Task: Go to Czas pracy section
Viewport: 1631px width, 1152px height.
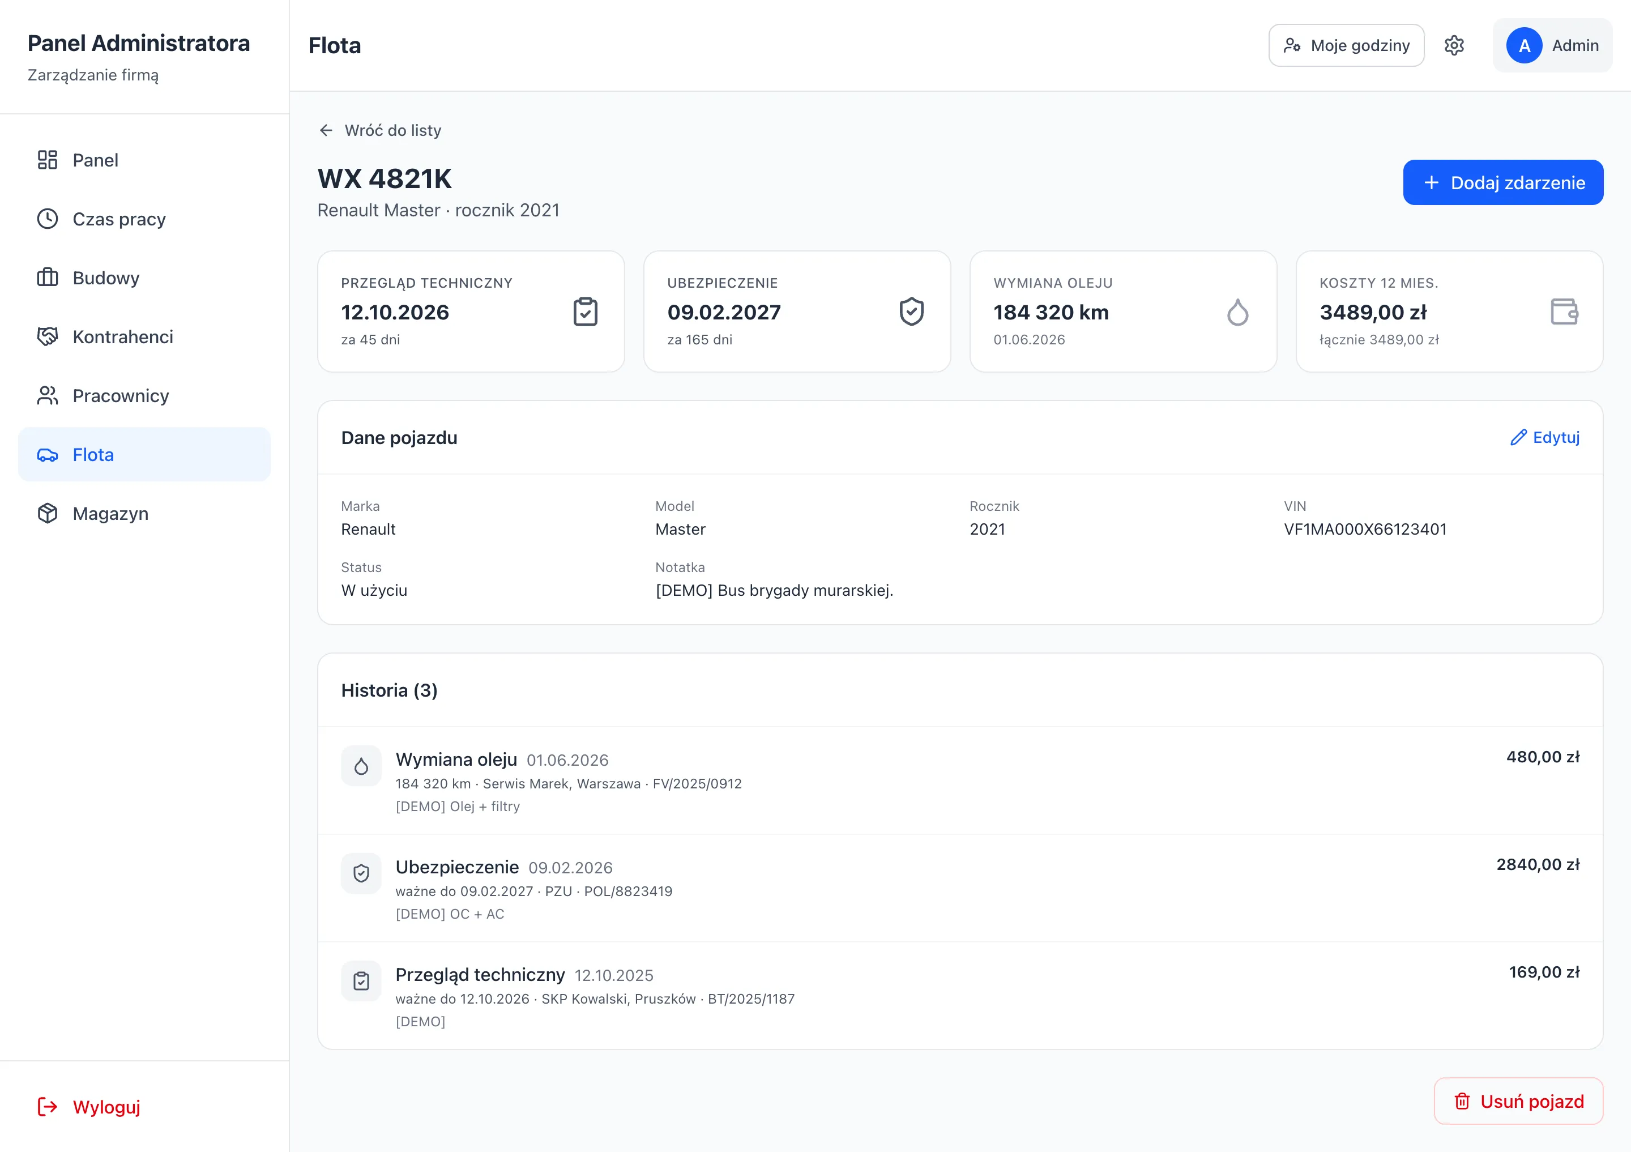Action: point(144,219)
